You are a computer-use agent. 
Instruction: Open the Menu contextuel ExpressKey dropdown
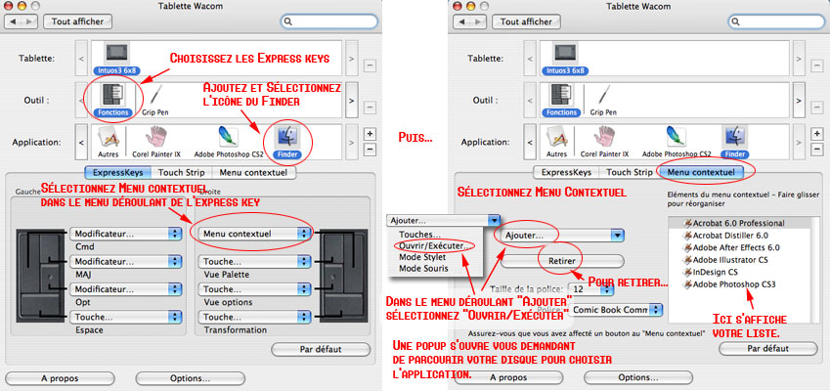(x=256, y=234)
